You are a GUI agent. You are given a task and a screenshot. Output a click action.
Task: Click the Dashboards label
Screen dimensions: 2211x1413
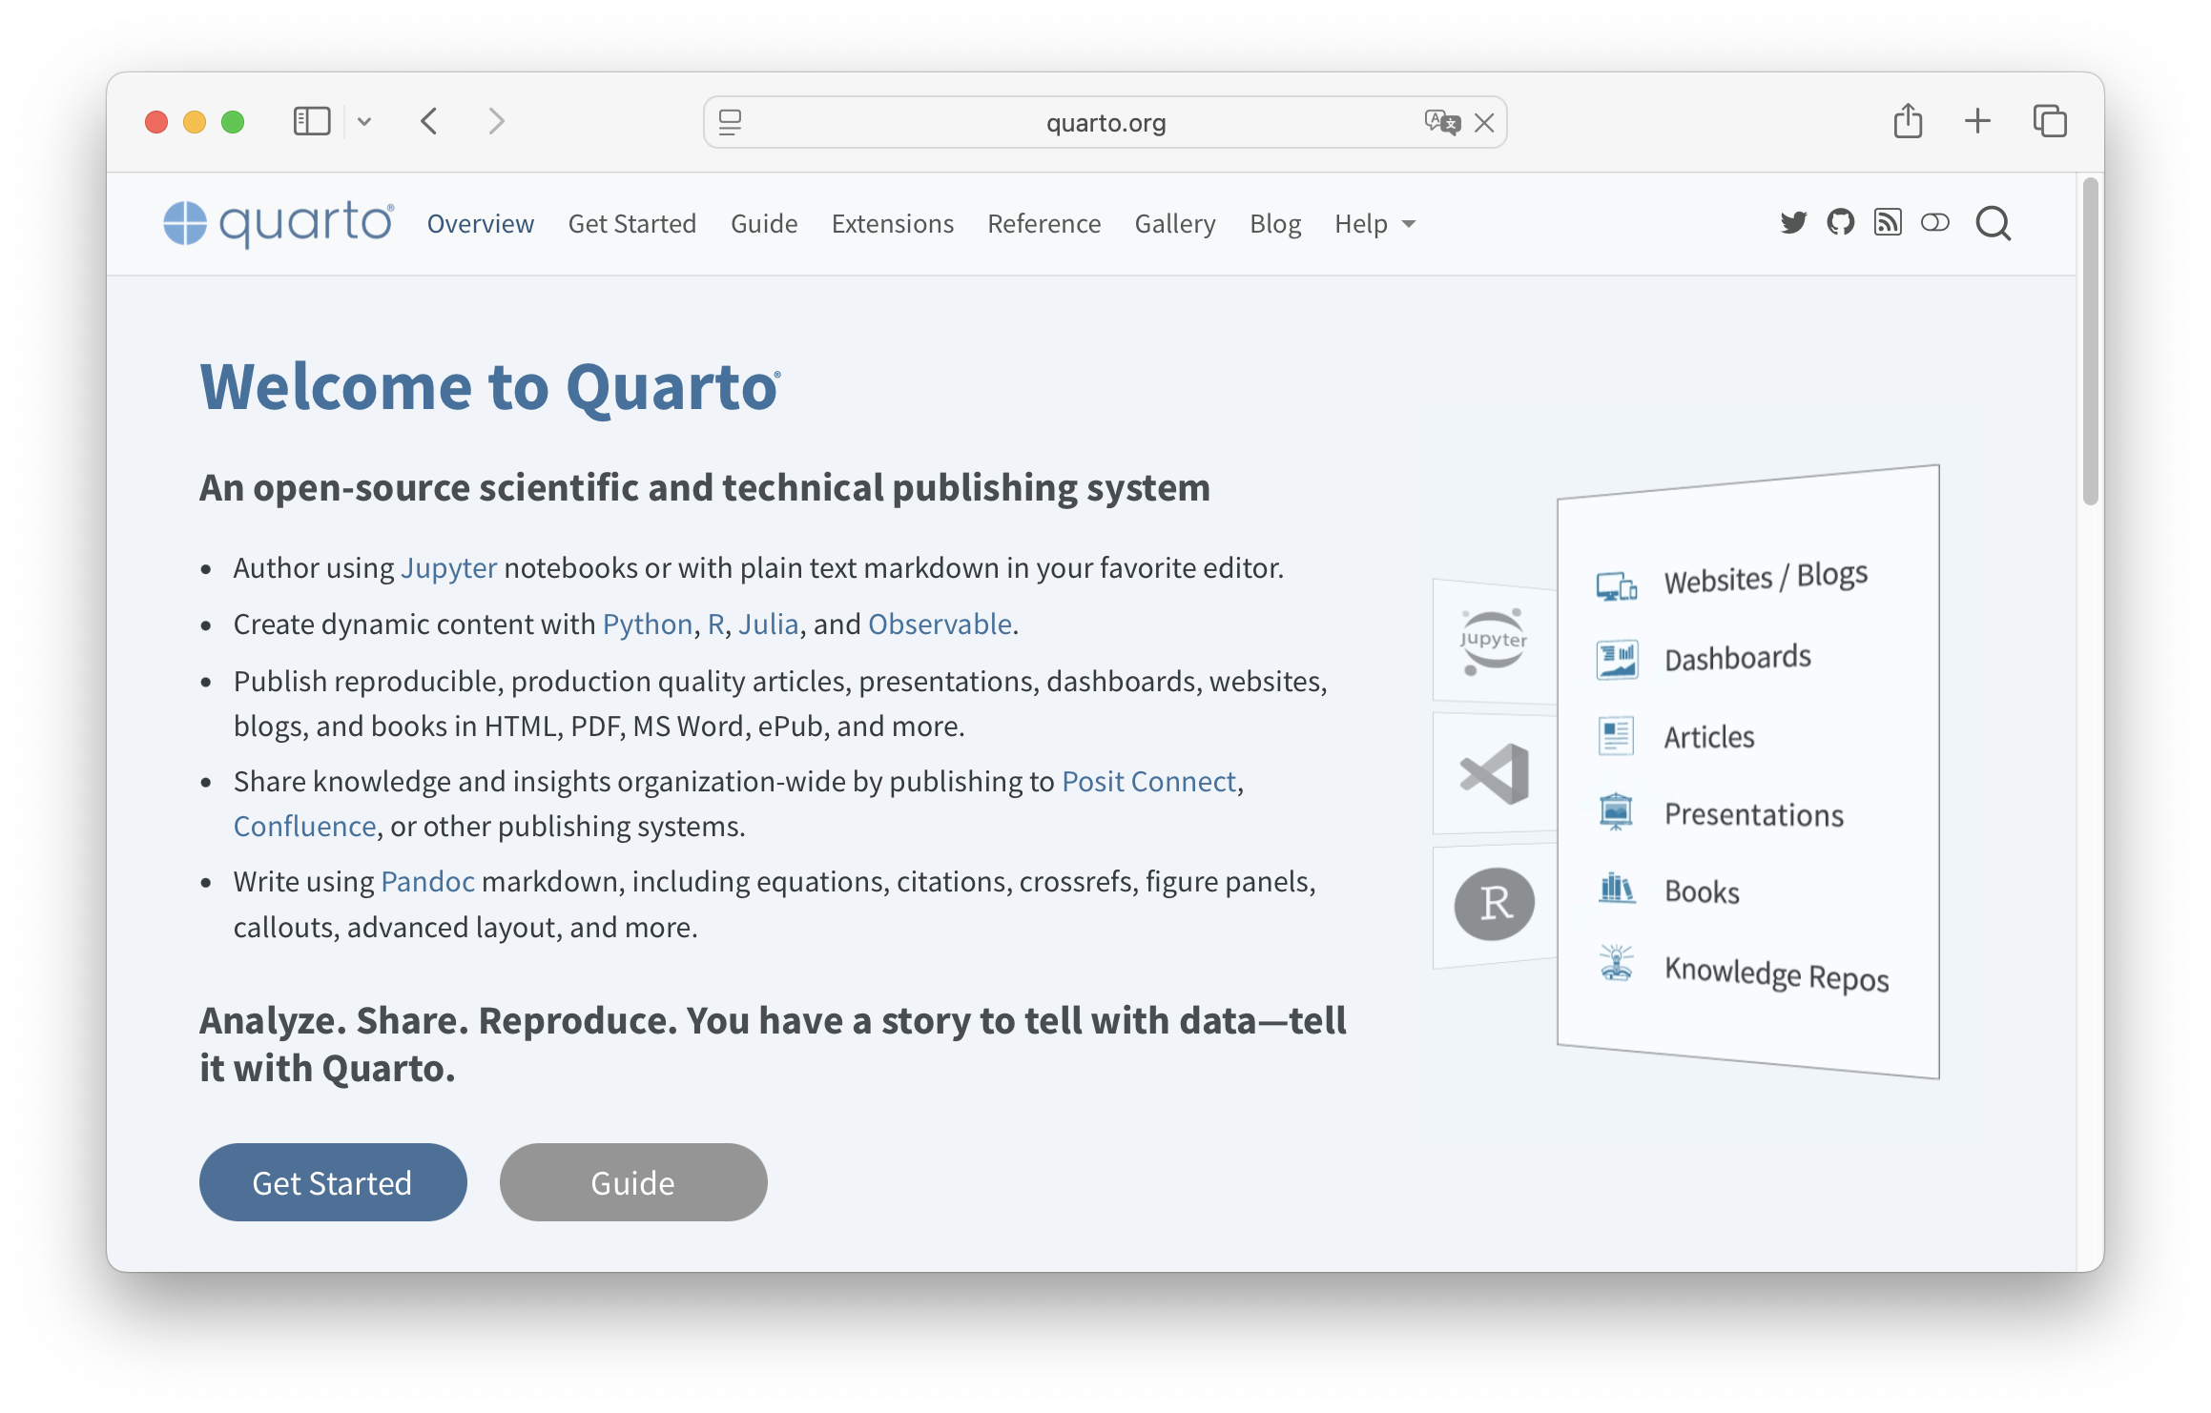pyautogui.click(x=1738, y=658)
